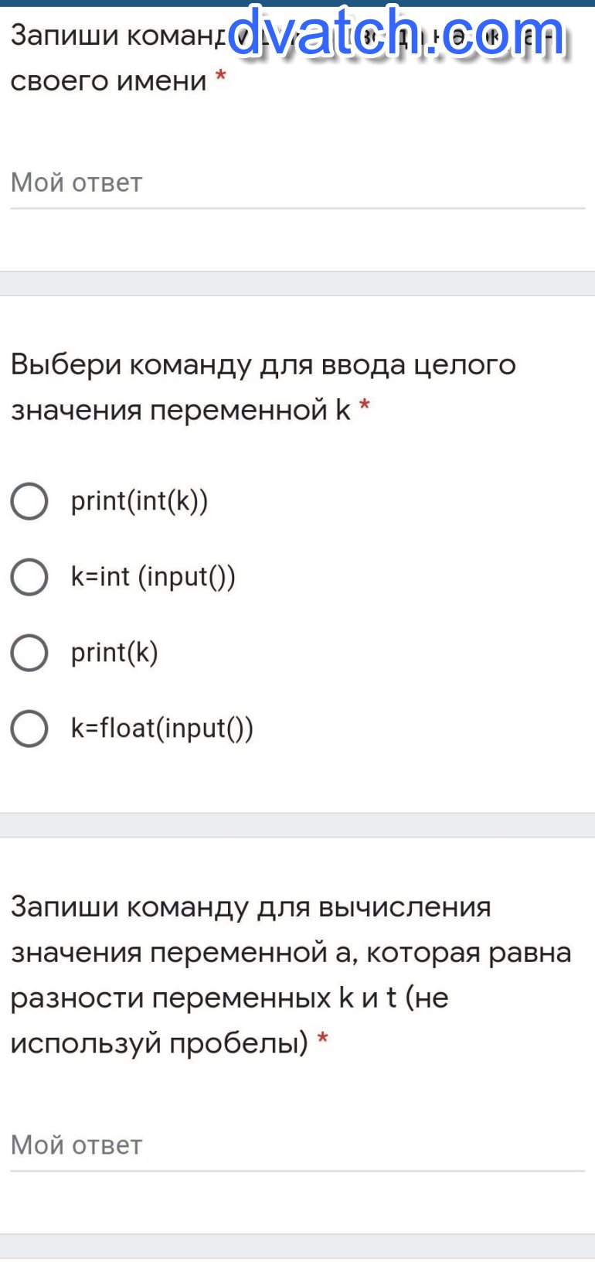Tap the "print(k)" option label text

click(x=114, y=653)
